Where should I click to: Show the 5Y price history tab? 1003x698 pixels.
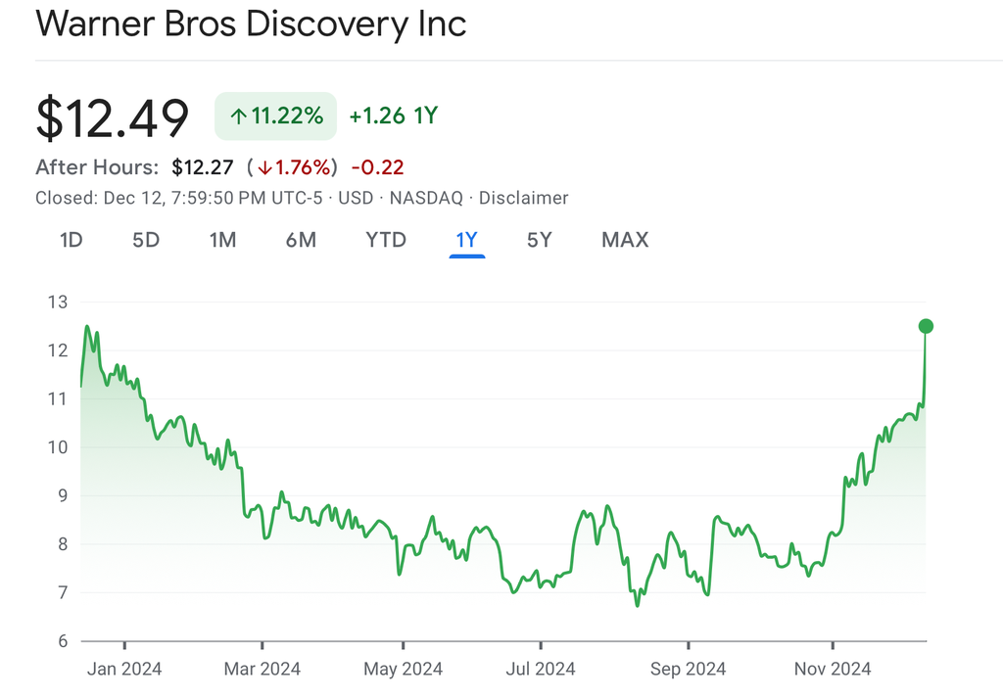click(540, 240)
